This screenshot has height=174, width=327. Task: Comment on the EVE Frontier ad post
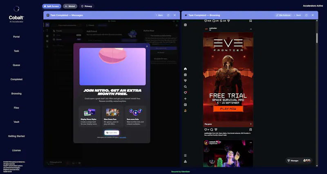pyautogui.click(x=212, y=130)
